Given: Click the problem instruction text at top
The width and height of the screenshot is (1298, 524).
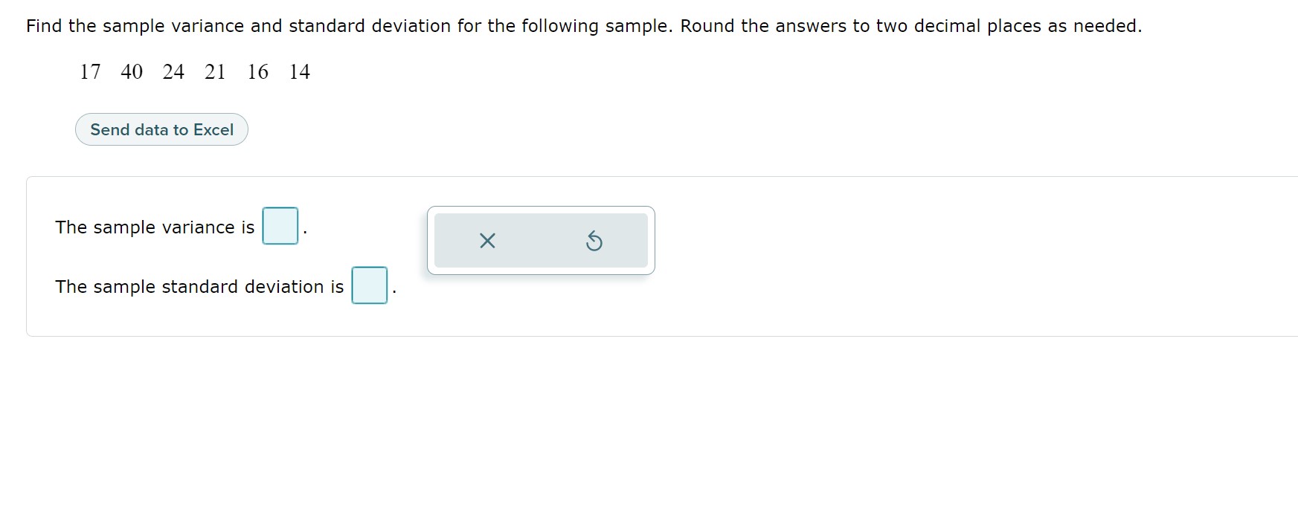Looking at the screenshot, I should [x=583, y=25].
